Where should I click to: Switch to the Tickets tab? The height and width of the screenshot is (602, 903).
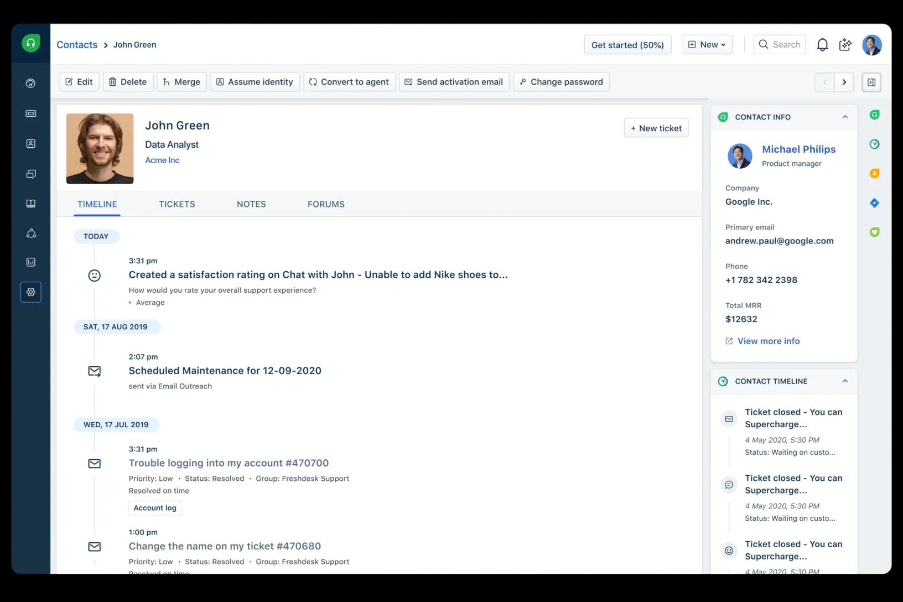tap(177, 204)
